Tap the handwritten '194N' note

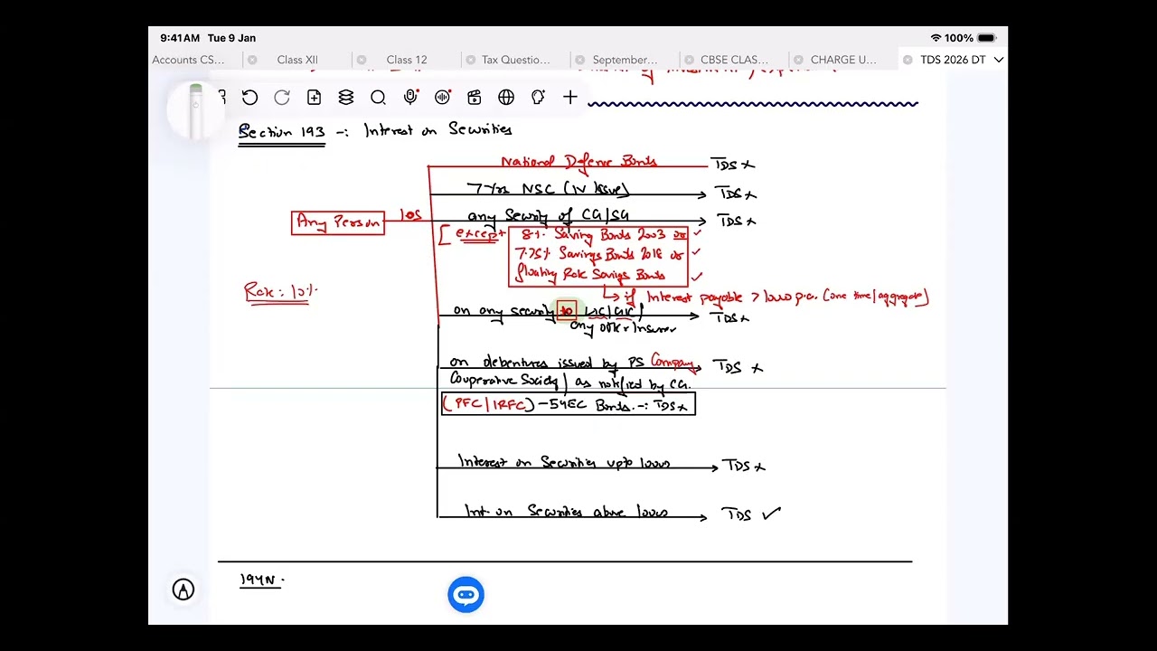[x=261, y=580]
